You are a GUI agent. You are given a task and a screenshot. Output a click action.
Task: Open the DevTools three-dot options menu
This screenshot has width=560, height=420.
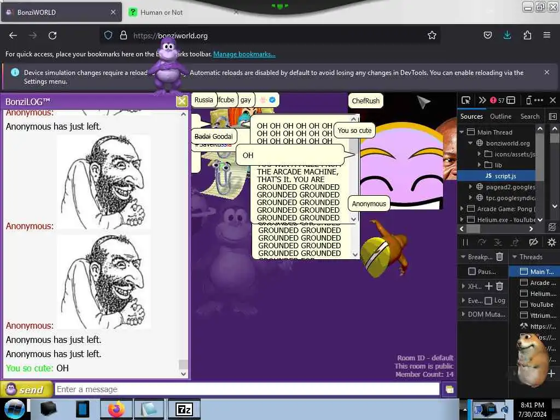(x=539, y=101)
